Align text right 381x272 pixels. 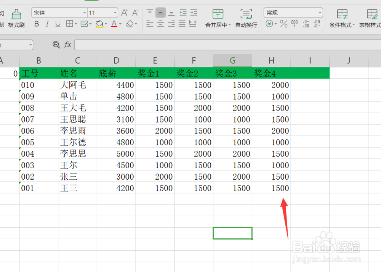click(x=171, y=24)
